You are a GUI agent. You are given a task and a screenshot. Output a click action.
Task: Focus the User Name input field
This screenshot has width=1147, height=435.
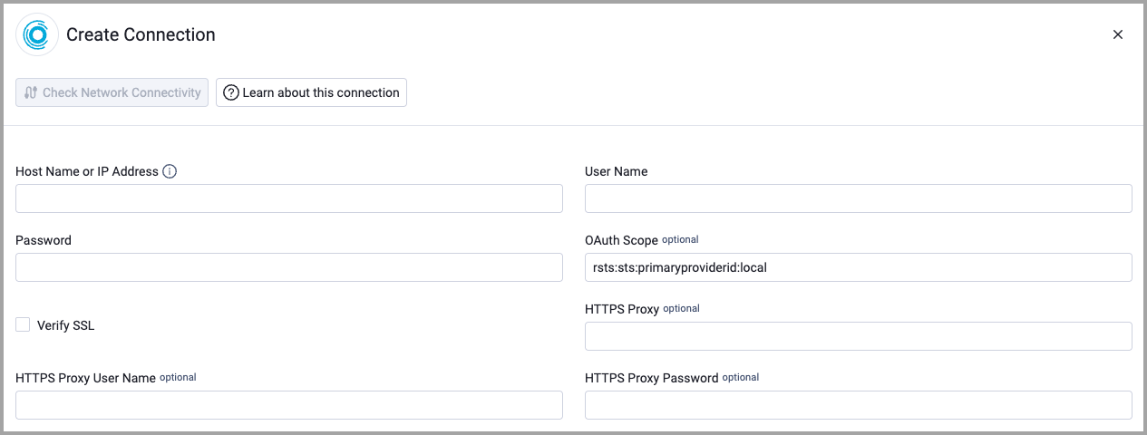pos(859,198)
